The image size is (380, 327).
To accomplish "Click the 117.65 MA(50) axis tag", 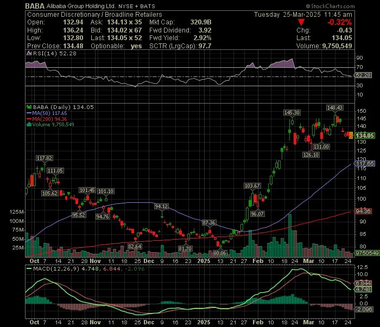I will [365, 164].
